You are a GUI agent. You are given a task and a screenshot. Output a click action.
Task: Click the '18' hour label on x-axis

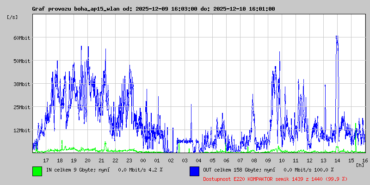[60, 160]
